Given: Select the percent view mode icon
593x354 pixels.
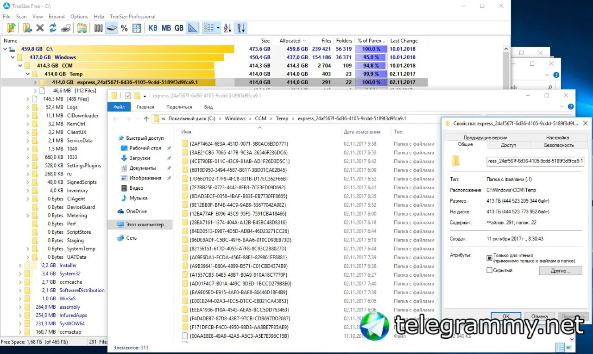Looking at the screenshot, I should pos(124,28).
